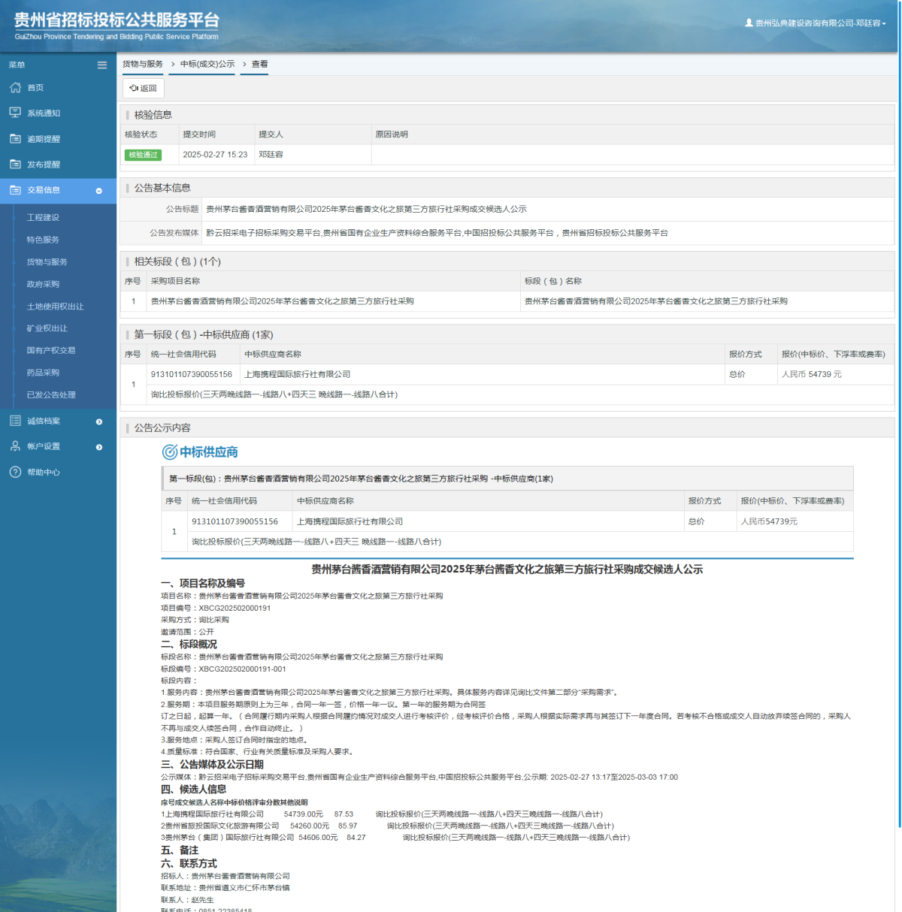
Task: Click the 诚信档案 list icon
Action: 15,421
